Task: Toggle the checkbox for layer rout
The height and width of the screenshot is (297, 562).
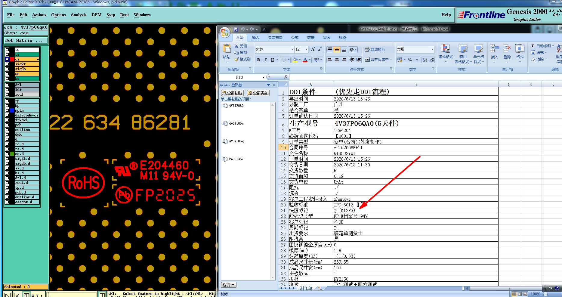Action: point(7,94)
